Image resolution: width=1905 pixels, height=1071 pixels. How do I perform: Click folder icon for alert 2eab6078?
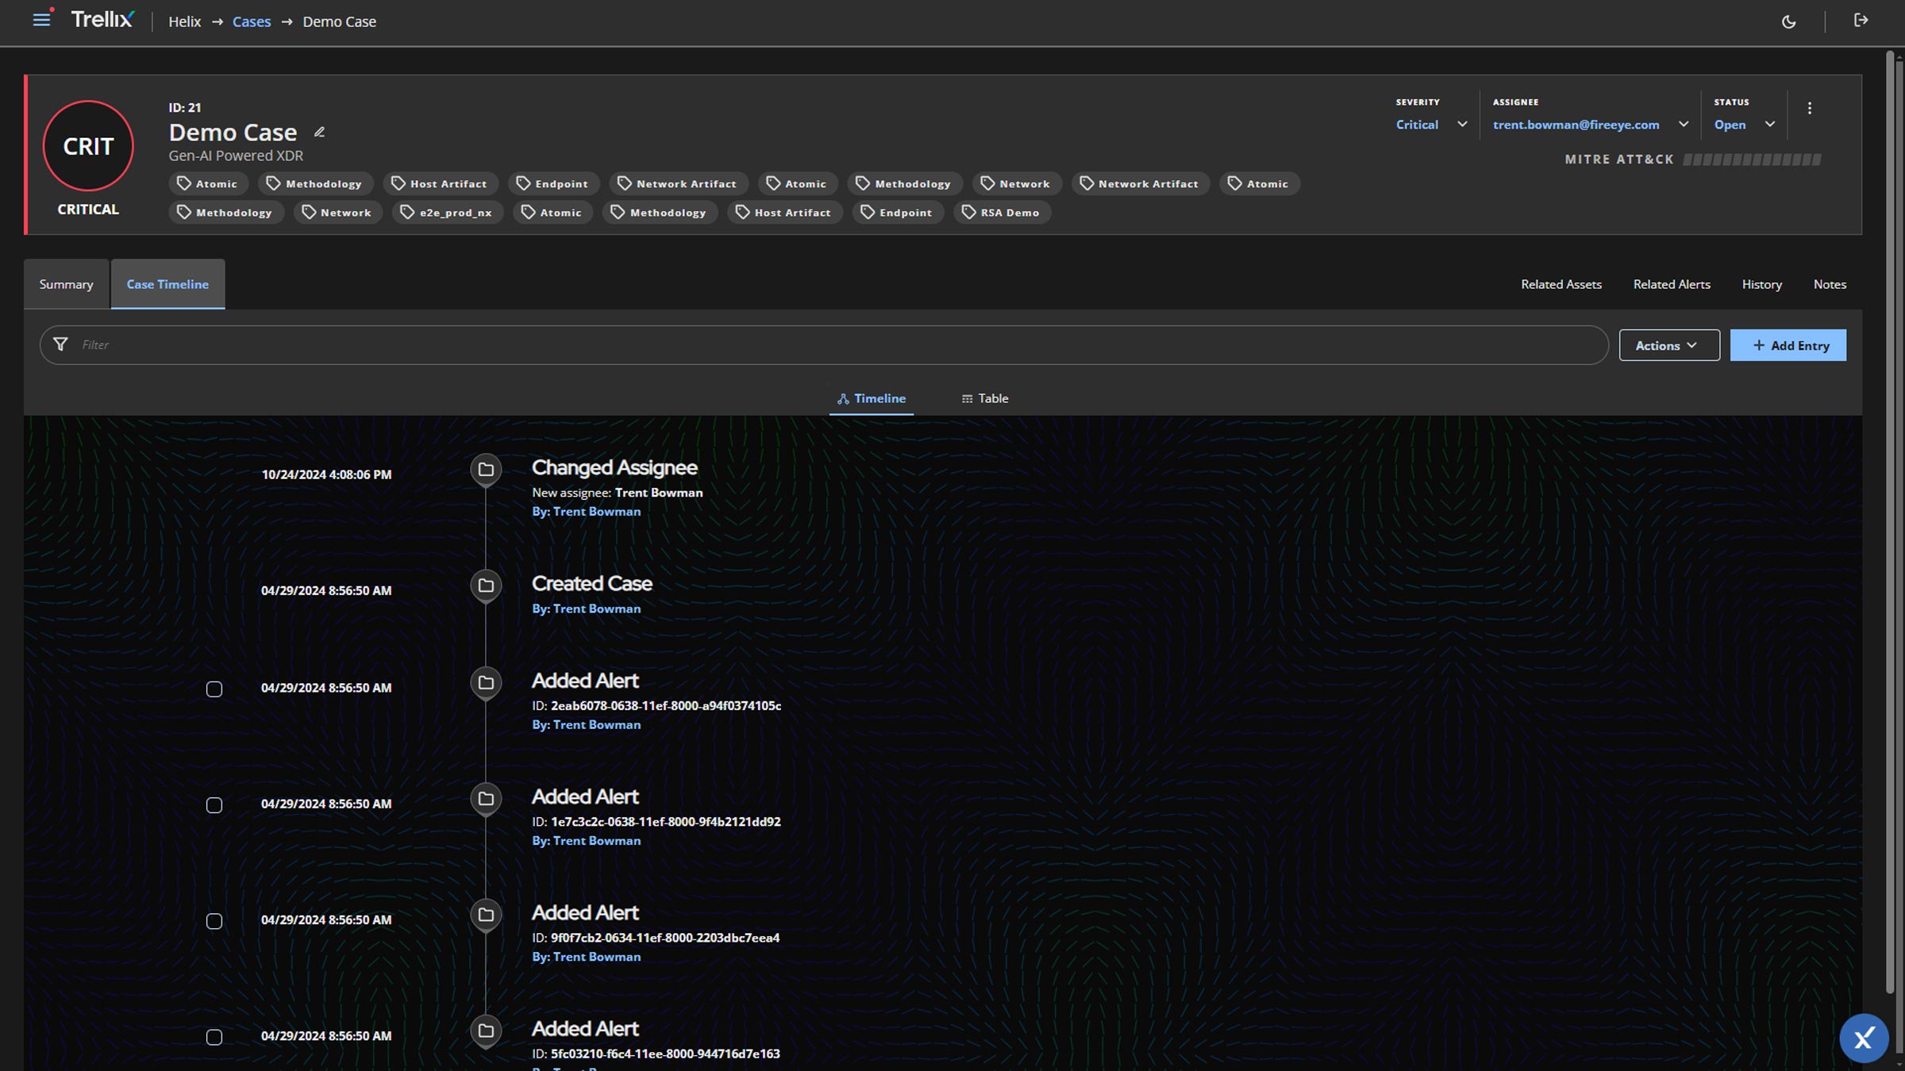486,683
